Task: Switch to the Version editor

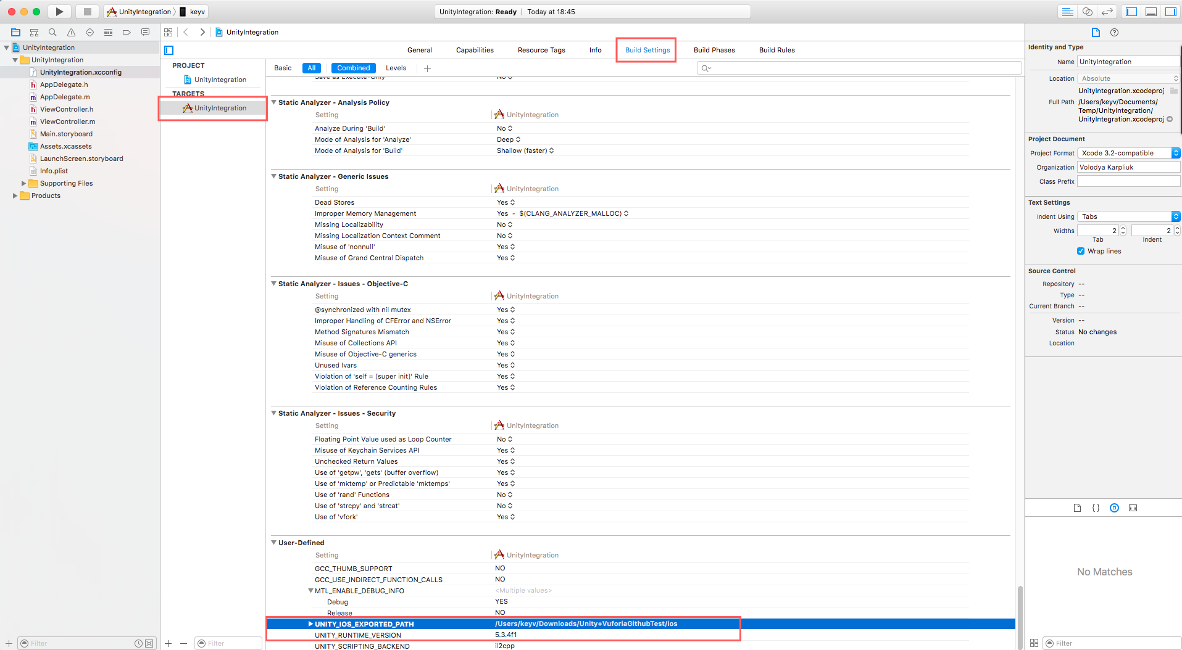Action: tap(1107, 12)
